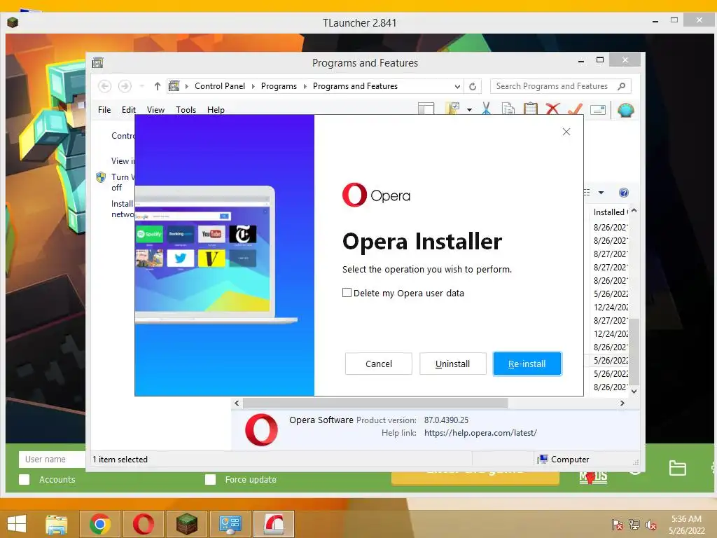Go back with the Back arrow

tap(105, 86)
